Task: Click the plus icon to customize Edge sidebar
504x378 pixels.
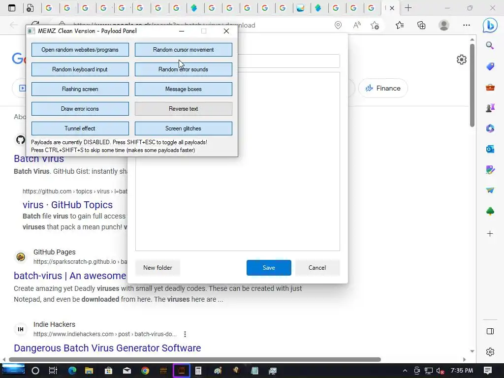Action: 490,234
